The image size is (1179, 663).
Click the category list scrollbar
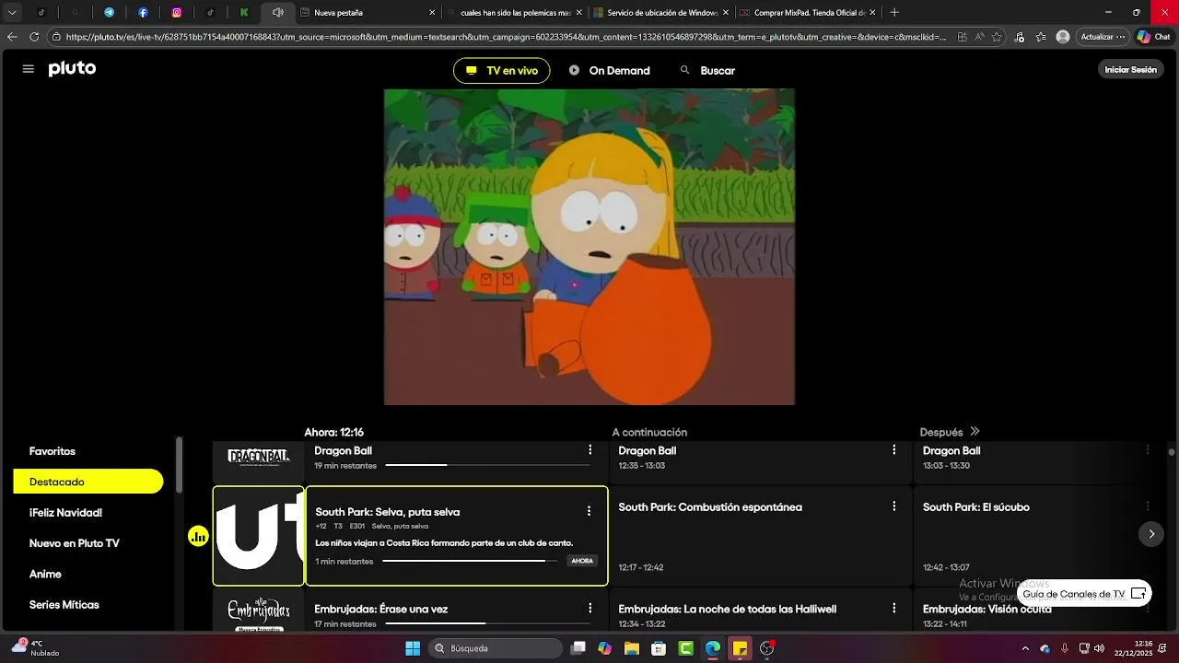tap(180, 465)
